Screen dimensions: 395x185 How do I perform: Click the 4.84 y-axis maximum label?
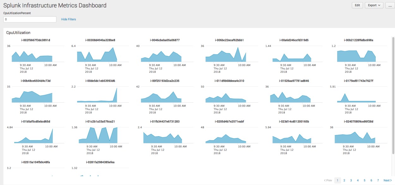pos(10,127)
